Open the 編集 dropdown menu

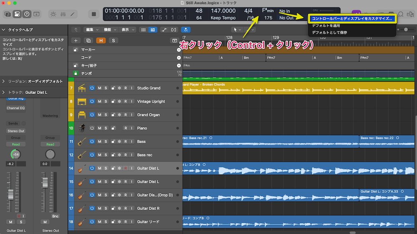pyautogui.click(x=91, y=30)
